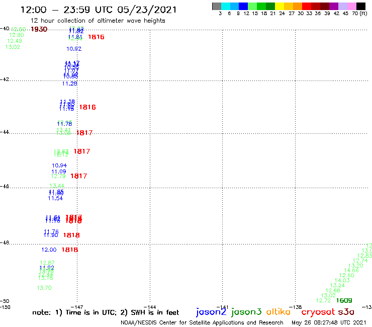Click the wave height value 11.28
372x327 pixels.
tap(69, 84)
